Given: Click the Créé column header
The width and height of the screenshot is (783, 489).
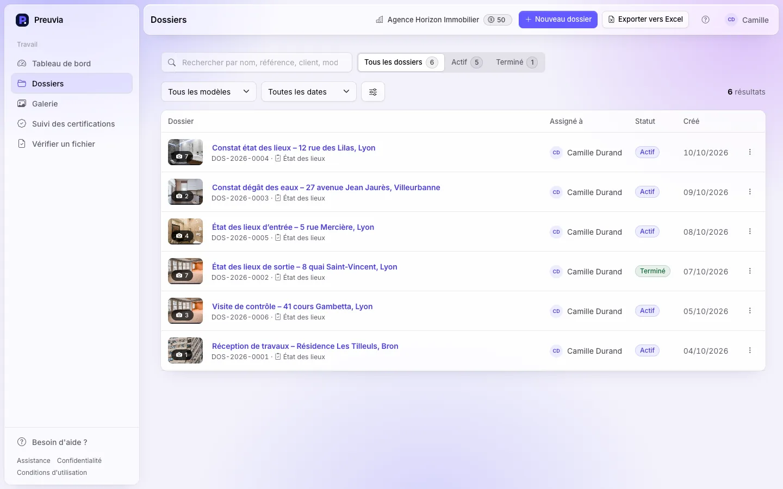Looking at the screenshot, I should click(691, 121).
